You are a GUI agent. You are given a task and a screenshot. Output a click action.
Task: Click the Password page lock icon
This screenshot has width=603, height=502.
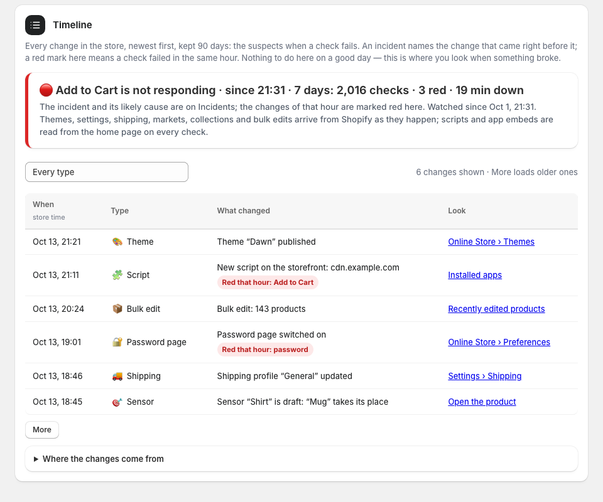[117, 342]
